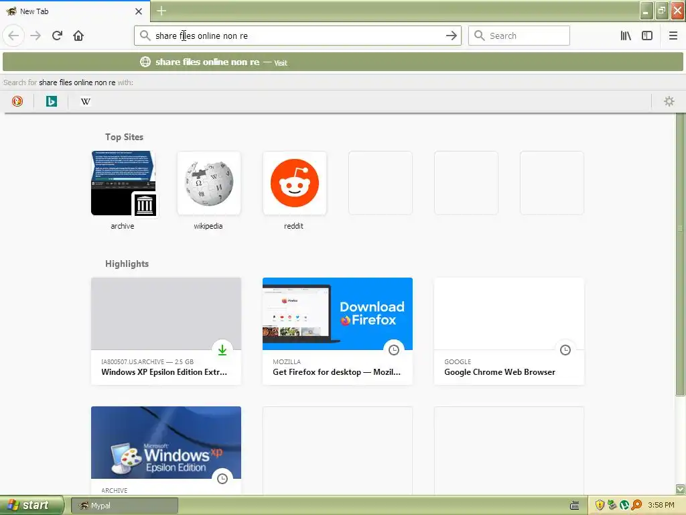Close the New Tab tab
The image size is (686, 515).
pyautogui.click(x=139, y=11)
